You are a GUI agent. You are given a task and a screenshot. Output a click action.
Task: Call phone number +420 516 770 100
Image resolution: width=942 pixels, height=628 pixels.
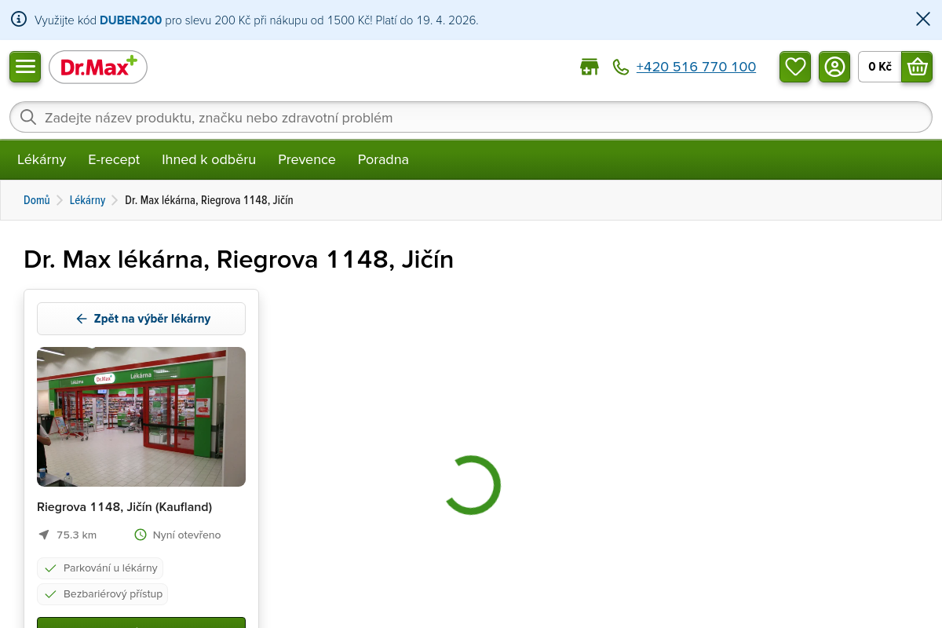tap(696, 68)
